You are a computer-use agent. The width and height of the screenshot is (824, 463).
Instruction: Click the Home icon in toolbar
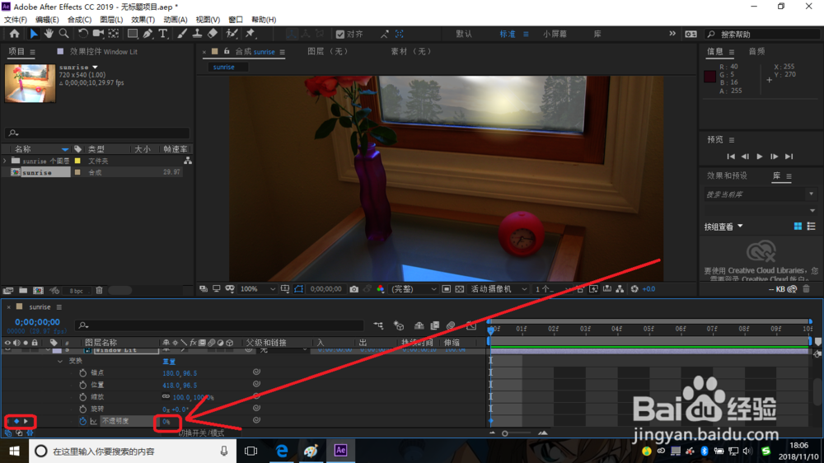point(14,34)
